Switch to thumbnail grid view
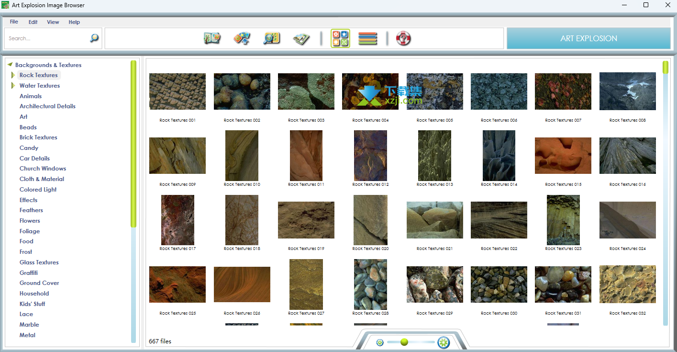This screenshot has height=352, width=677. 340,38
